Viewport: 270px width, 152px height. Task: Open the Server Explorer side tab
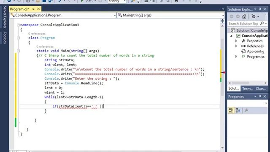click(x=5, y=17)
